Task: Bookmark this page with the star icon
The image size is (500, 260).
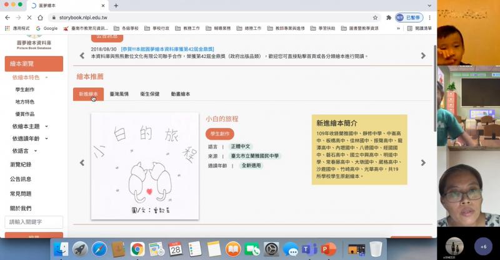Action: coord(376,18)
